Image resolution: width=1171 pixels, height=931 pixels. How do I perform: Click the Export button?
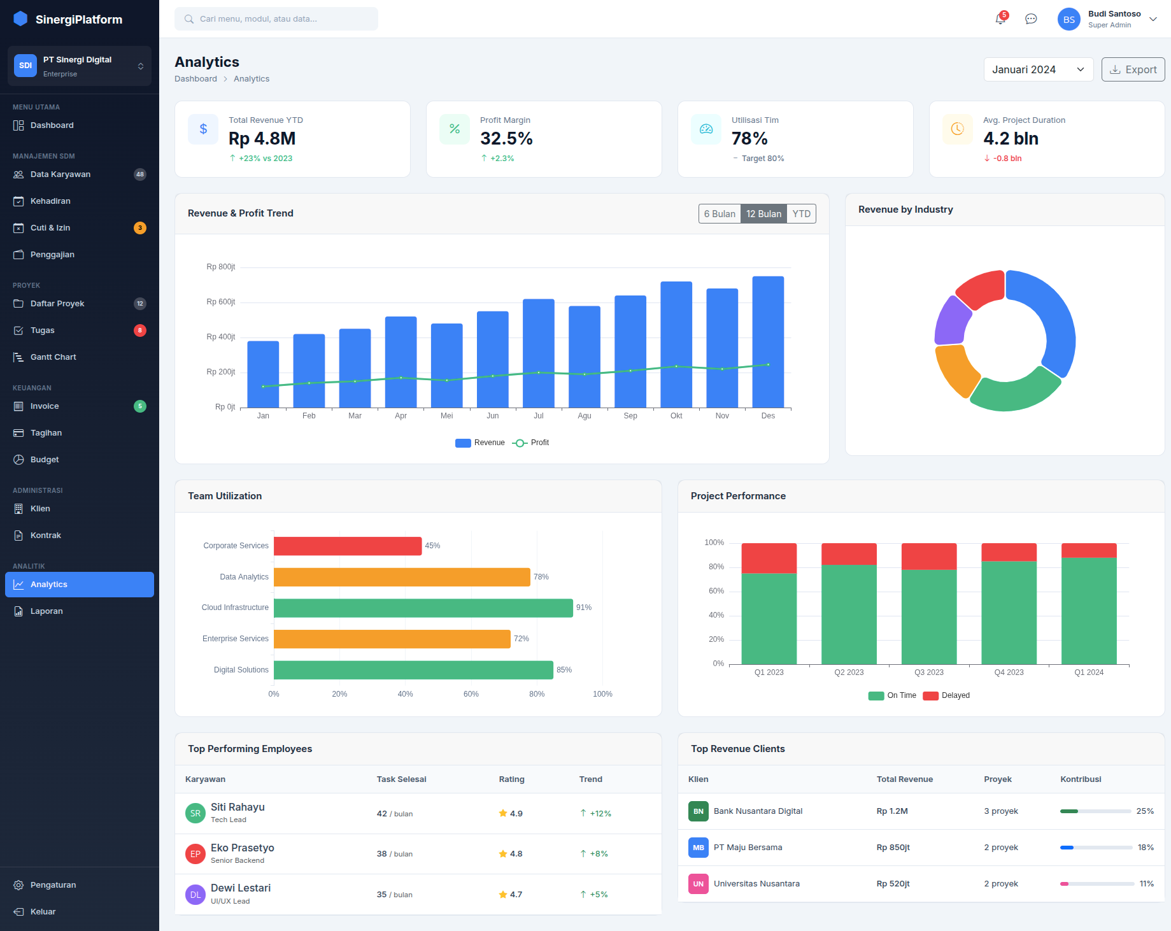[1133, 69]
